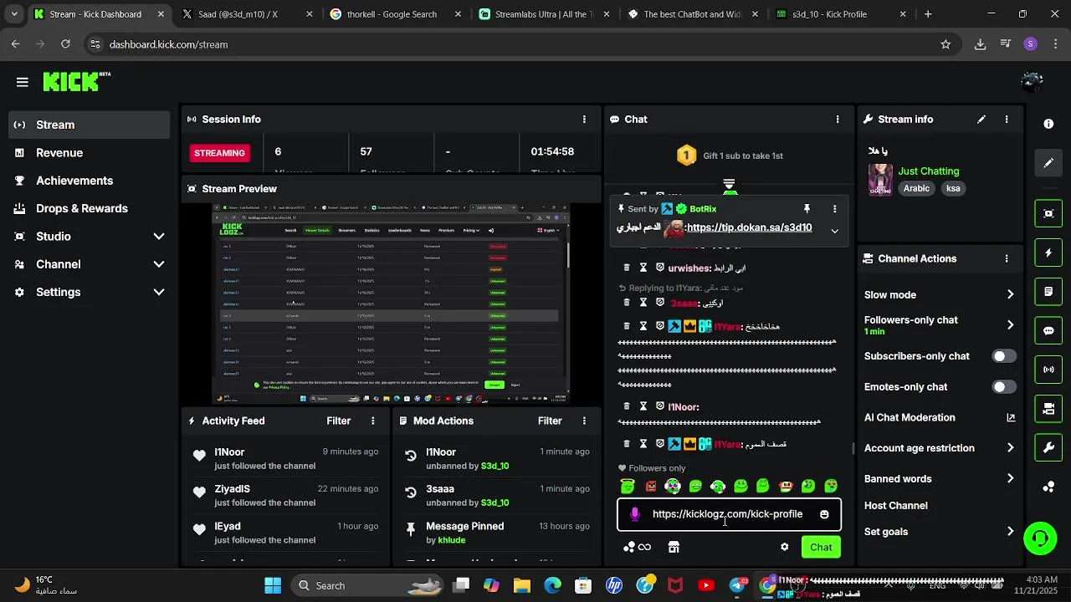Open the Activity Feed three-dot menu
The image size is (1071, 602).
(373, 421)
